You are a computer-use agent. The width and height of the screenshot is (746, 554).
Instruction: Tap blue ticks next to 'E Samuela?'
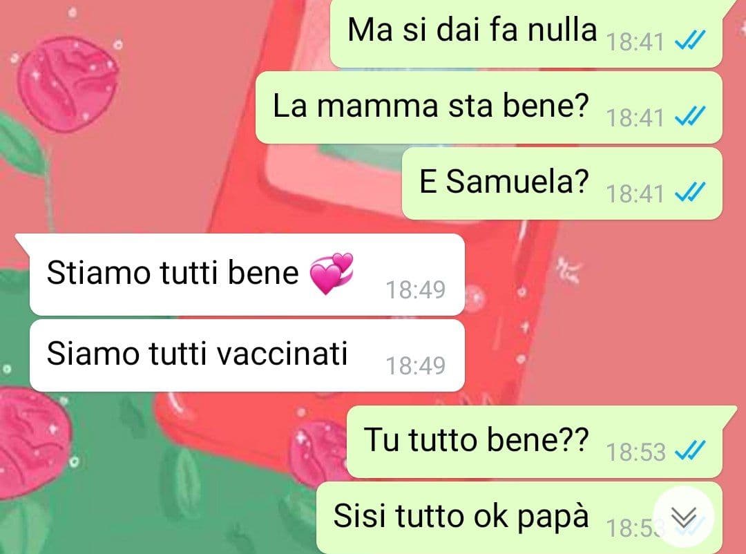coord(690,192)
